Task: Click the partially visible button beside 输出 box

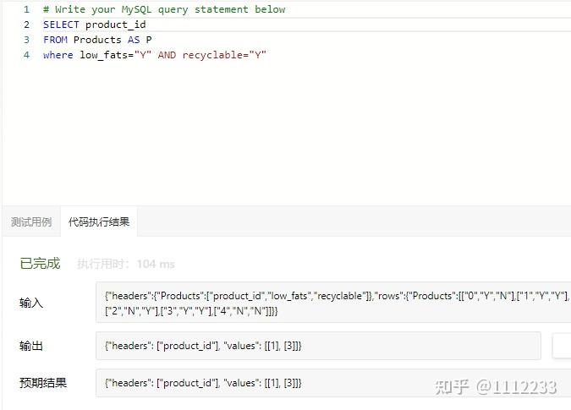Action: (x=562, y=345)
